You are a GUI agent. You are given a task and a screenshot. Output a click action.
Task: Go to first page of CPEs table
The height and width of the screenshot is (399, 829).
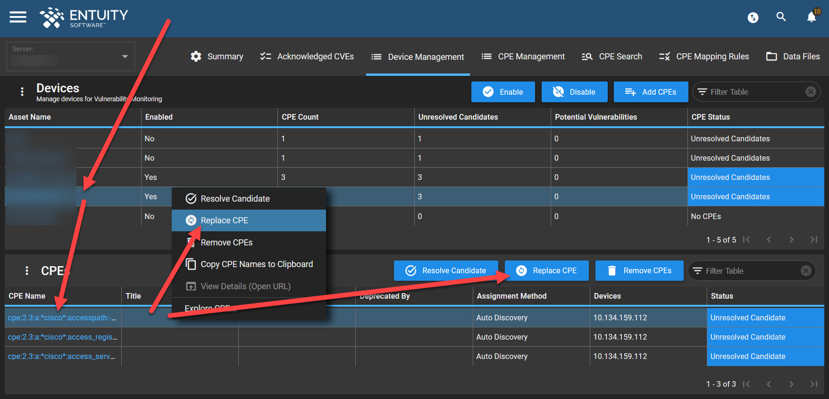pos(746,384)
